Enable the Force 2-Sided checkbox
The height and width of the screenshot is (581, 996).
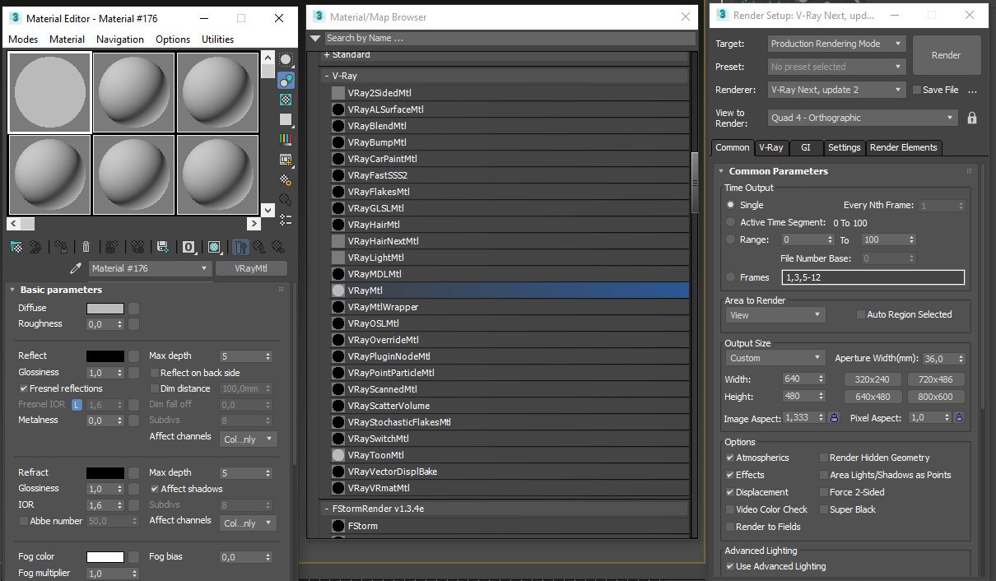point(824,492)
